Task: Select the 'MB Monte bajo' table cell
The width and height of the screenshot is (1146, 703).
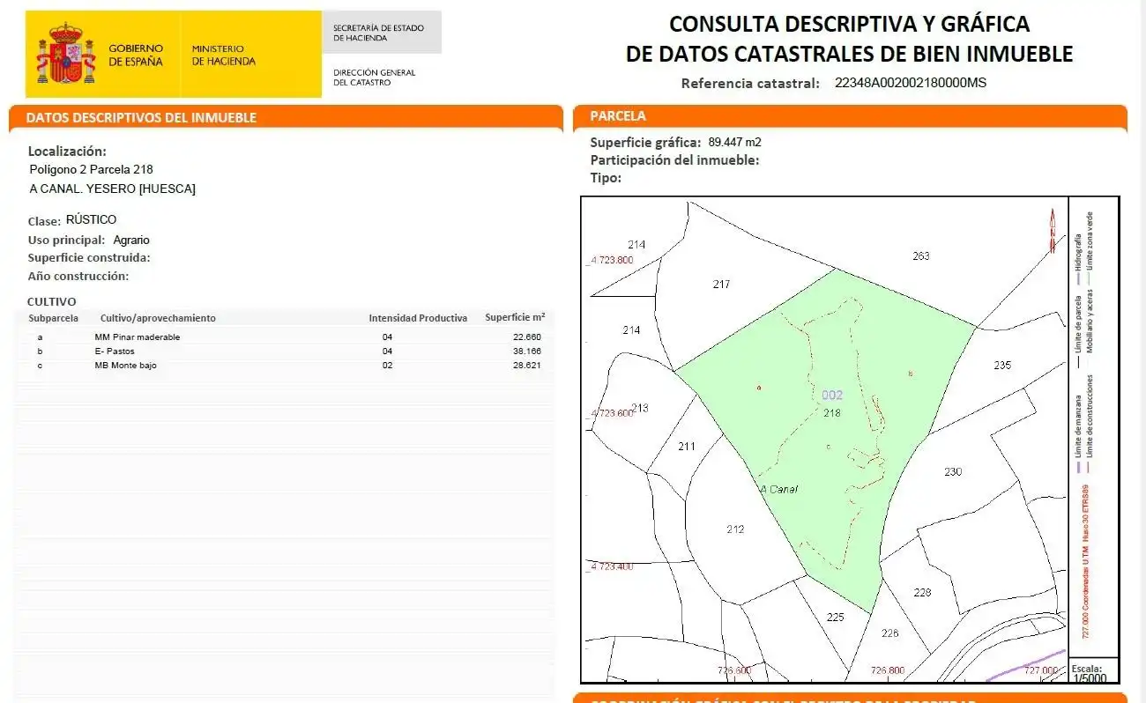Action: click(x=125, y=366)
